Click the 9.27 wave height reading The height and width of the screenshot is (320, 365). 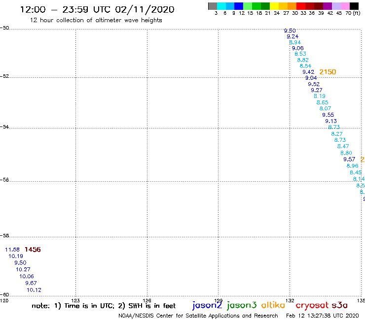point(317,90)
